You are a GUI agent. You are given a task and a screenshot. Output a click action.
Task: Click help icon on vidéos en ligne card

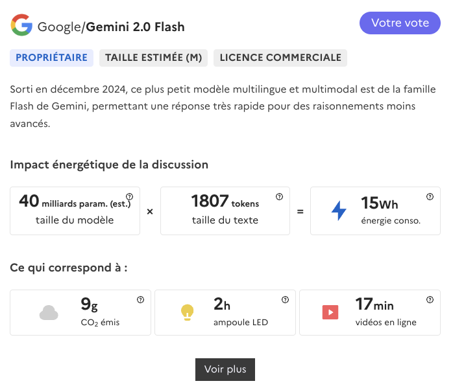(430, 300)
